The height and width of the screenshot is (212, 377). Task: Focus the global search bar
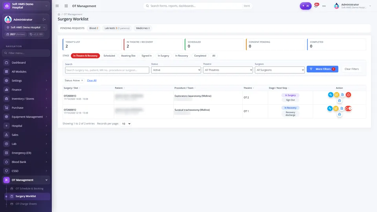tap(198, 6)
